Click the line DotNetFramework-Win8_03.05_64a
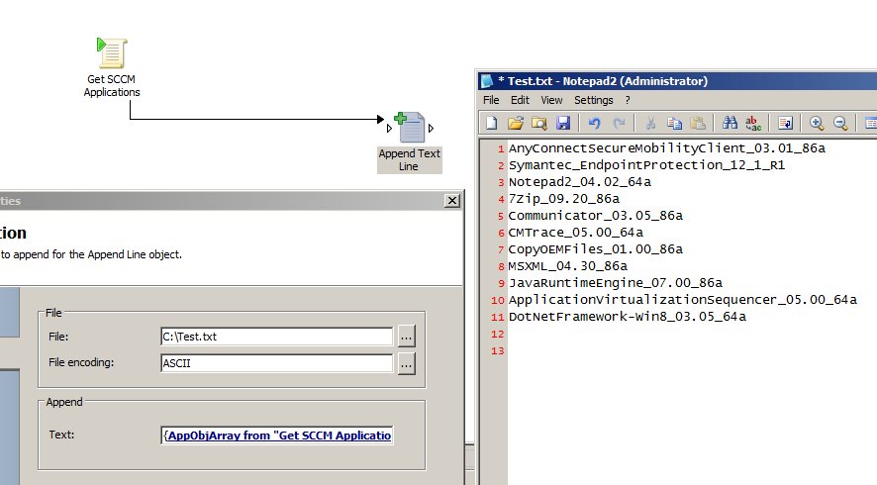 (x=627, y=317)
